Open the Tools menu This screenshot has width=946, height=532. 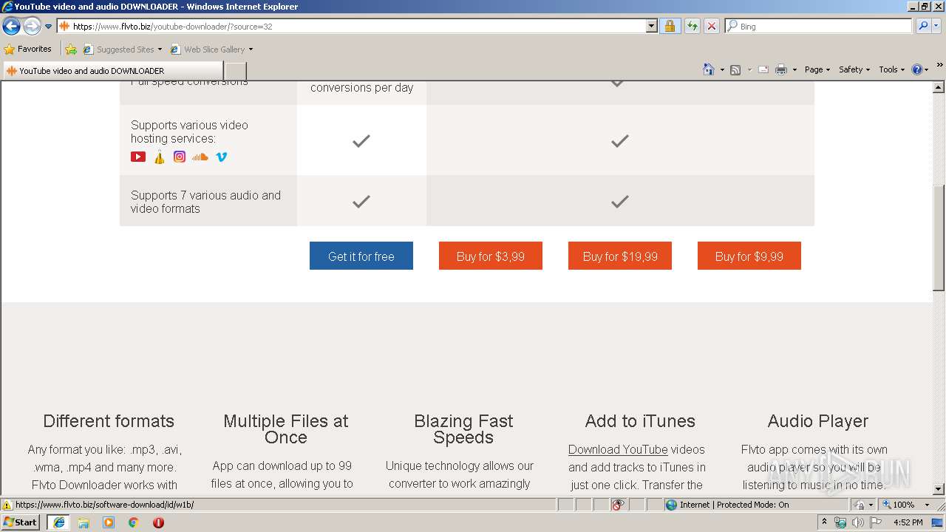click(x=891, y=69)
